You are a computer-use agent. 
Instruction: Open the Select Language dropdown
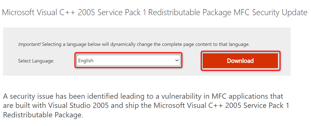click(x=128, y=61)
